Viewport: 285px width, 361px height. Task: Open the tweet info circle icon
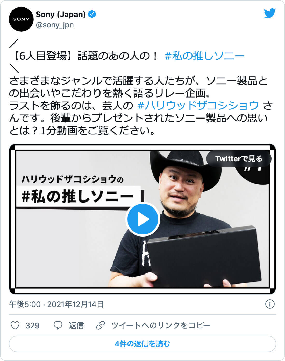[270, 304]
